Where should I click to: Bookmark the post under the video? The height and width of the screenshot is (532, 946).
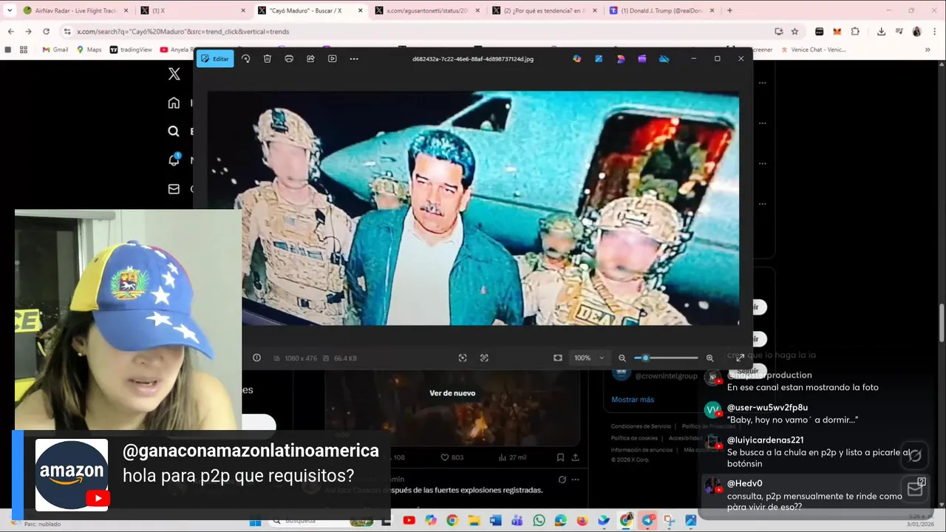pyautogui.click(x=560, y=457)
